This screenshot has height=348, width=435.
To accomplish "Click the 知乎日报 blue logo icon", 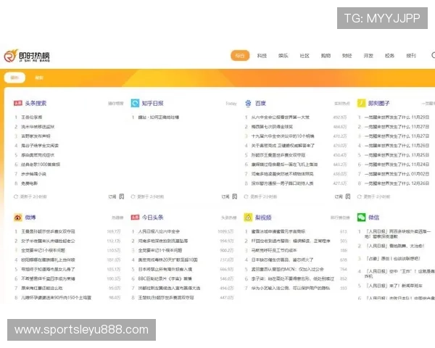I will 135,103.
